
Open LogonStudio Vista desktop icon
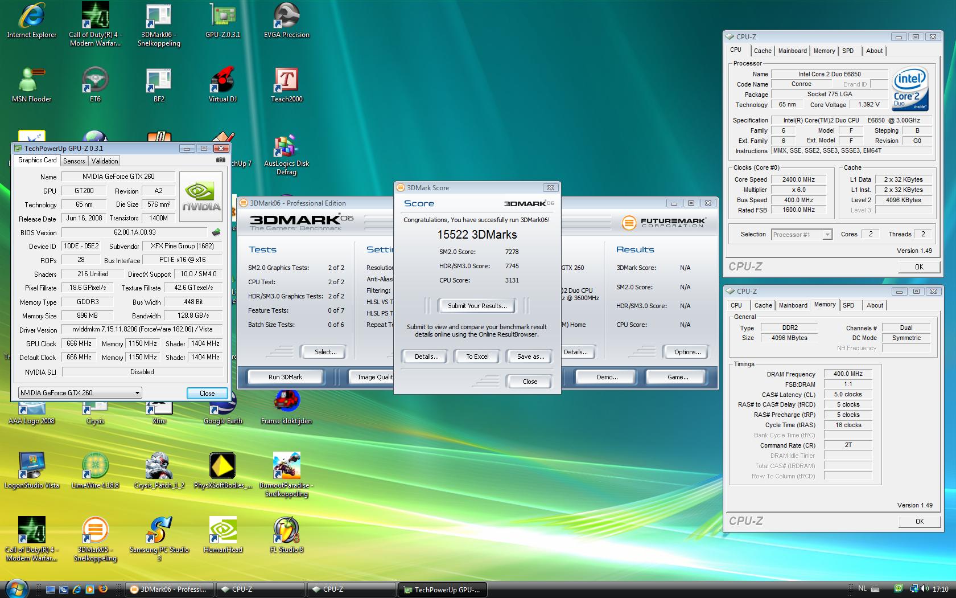pyautogui.click(x=31, y=471)
